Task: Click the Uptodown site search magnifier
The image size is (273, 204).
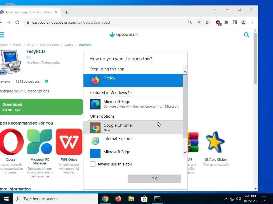Action: [247, 35]
